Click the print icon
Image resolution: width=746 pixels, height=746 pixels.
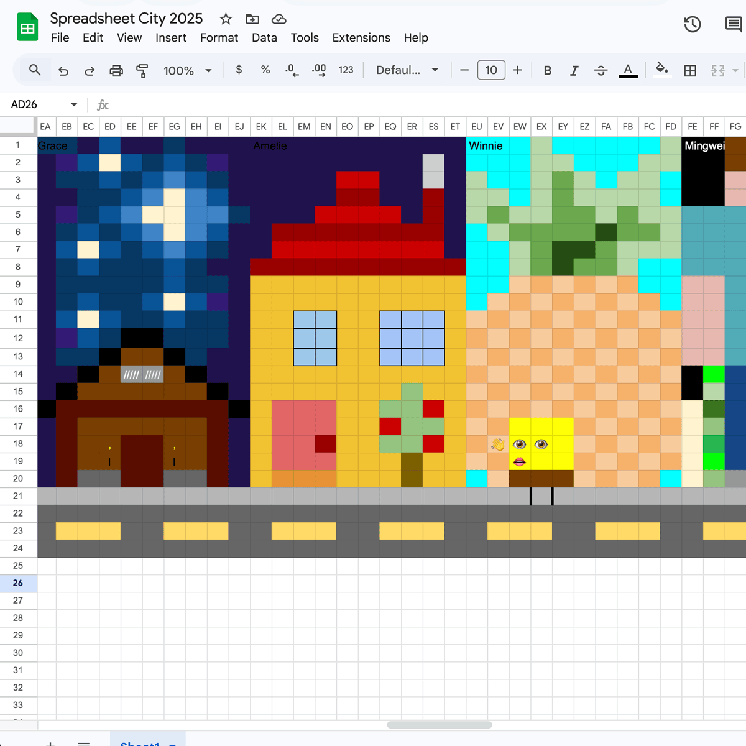(116, 70)
